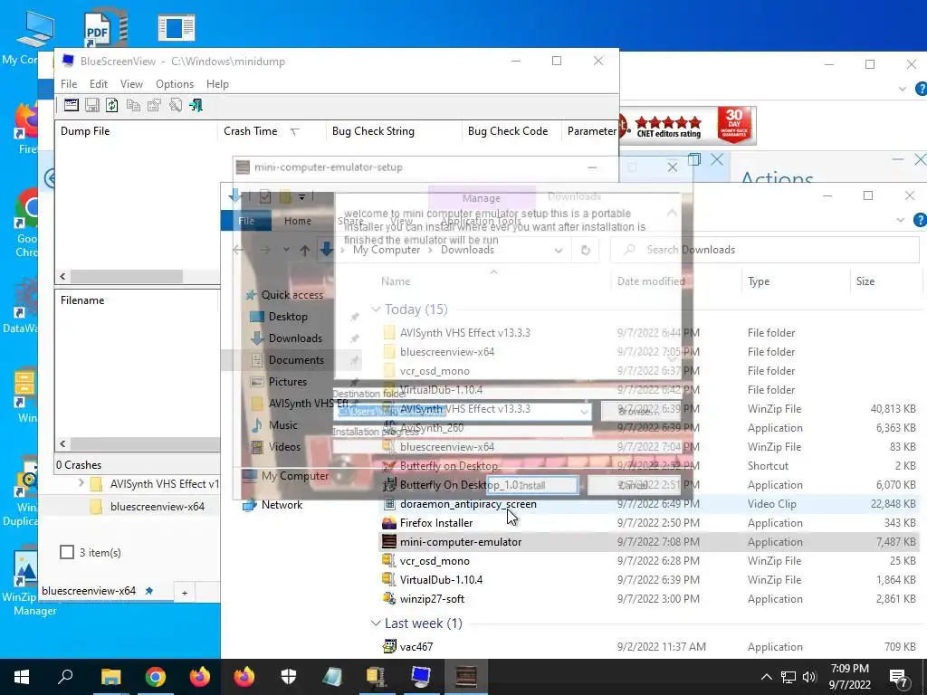Viewport: 927px width, 695px height.
Task: Open the Windows Start menu
Action: click(x=22, y=677)
